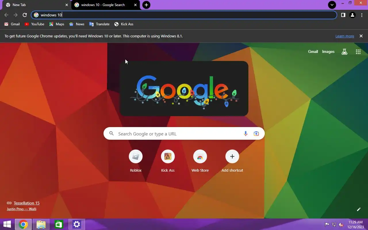Image resolution: width=368 pixels, height=230 pixels.
Task: Open Chrome's three-dot menu
Action: (x=362, y=15)
